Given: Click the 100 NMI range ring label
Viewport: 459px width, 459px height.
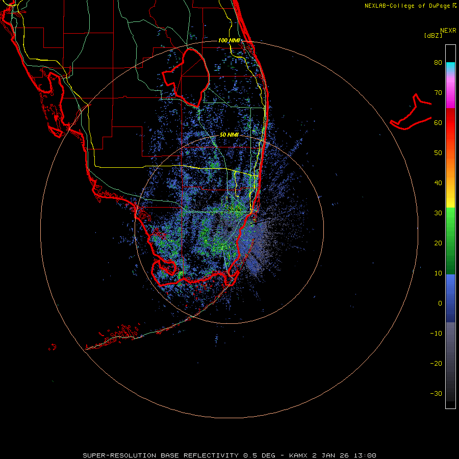Looking at the screenshot, I should tap(229, 40).
